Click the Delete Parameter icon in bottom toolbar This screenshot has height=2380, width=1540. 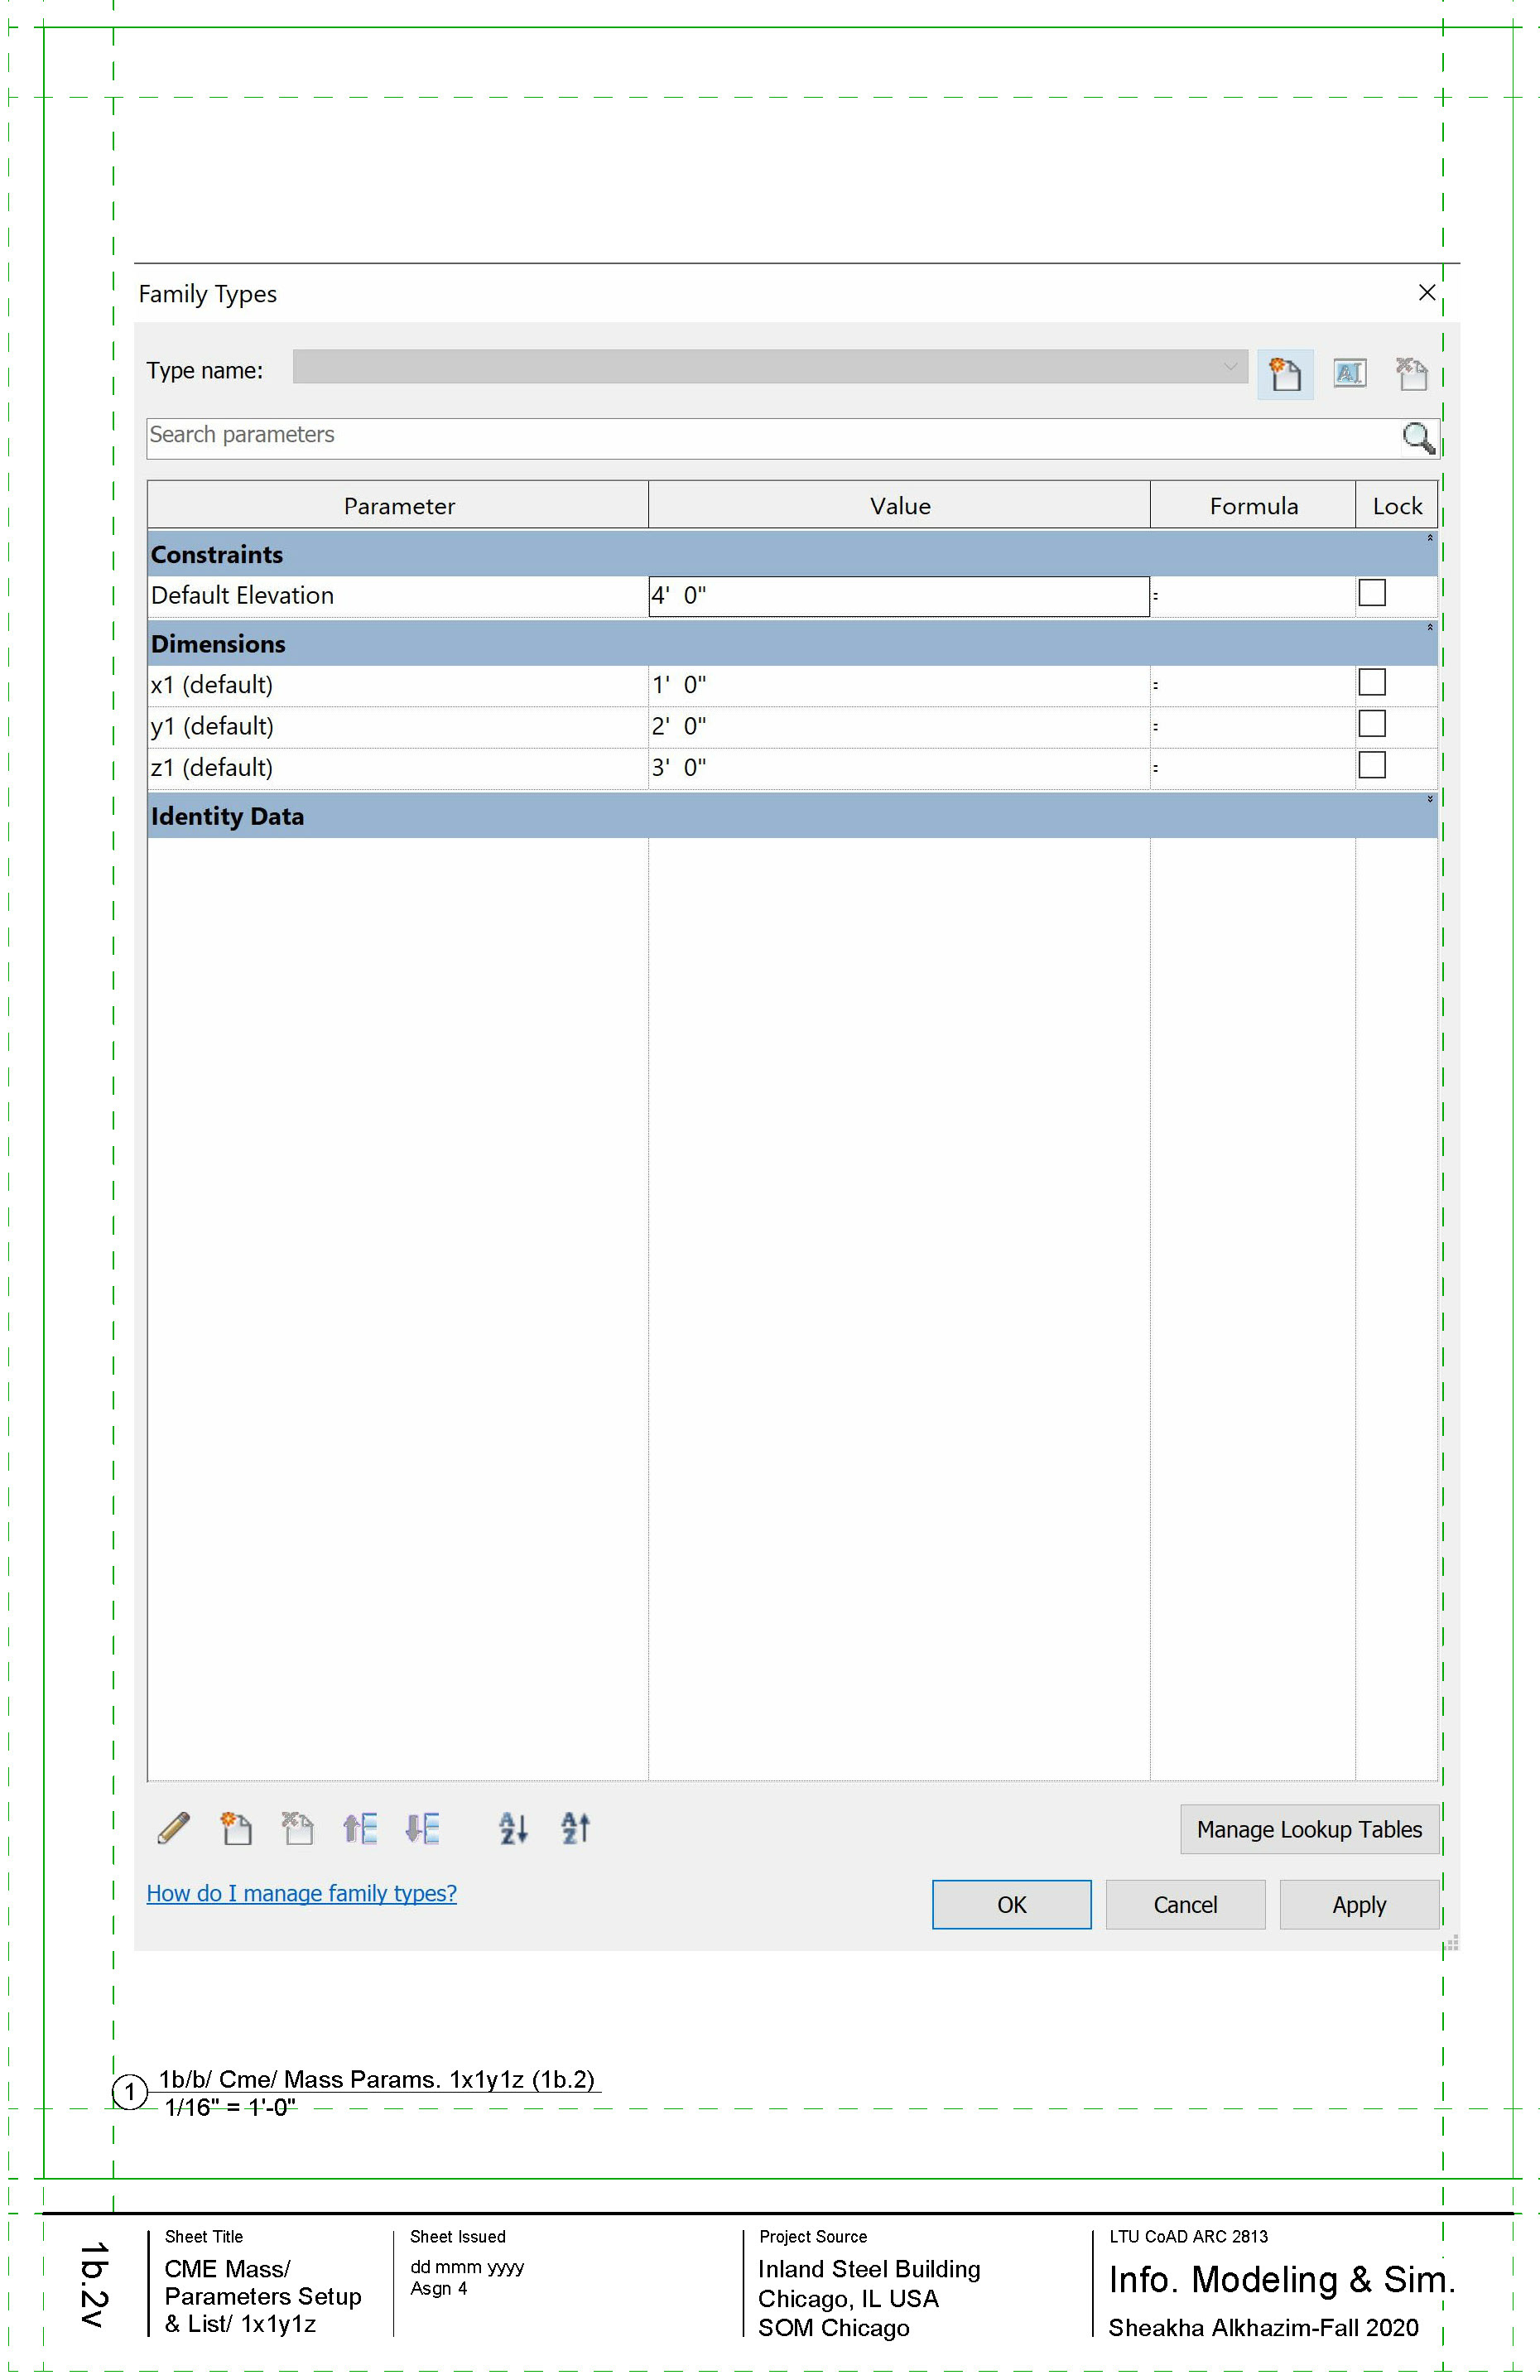point(297,1828)
